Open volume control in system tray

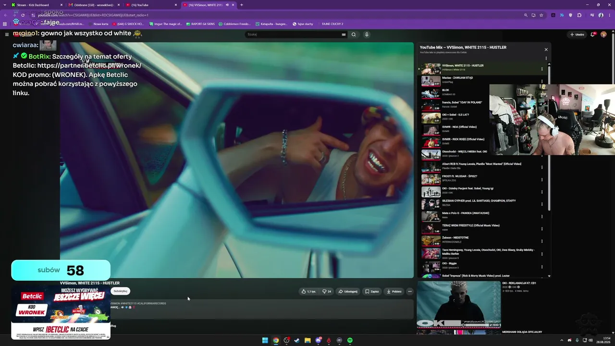(x=591, y=340)
